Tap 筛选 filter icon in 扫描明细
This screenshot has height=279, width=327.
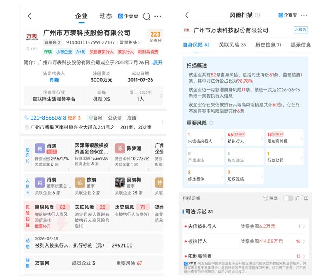pyautogui.click(x=265, y=198)
